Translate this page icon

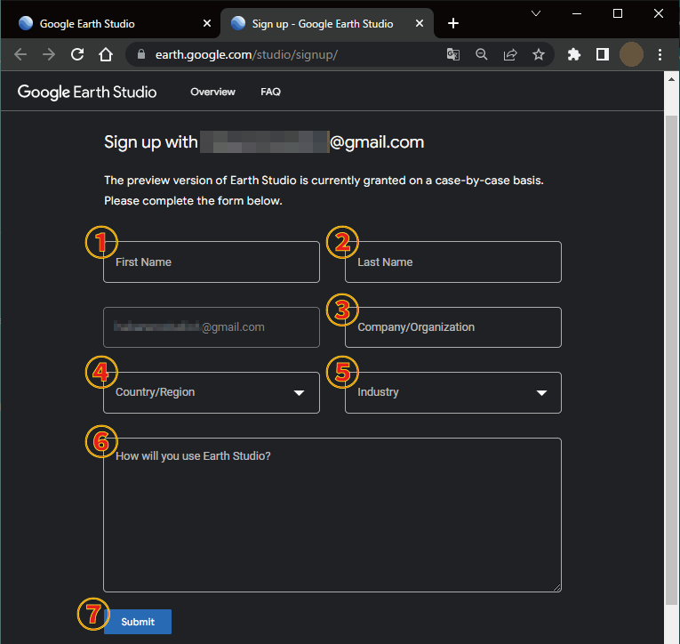(453, 54)
